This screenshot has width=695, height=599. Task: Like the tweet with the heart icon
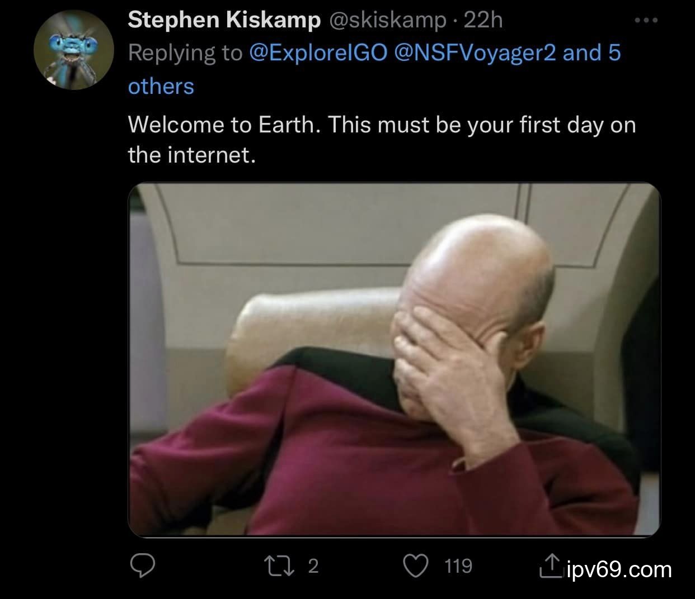416,565
